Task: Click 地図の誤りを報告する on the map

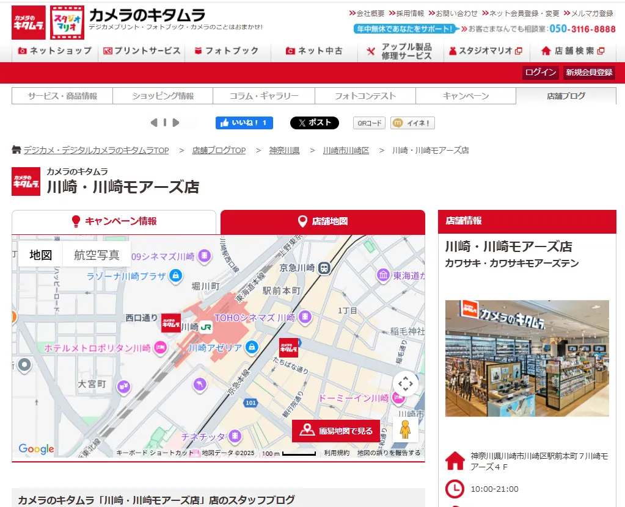Action: [x=389, y=453]
